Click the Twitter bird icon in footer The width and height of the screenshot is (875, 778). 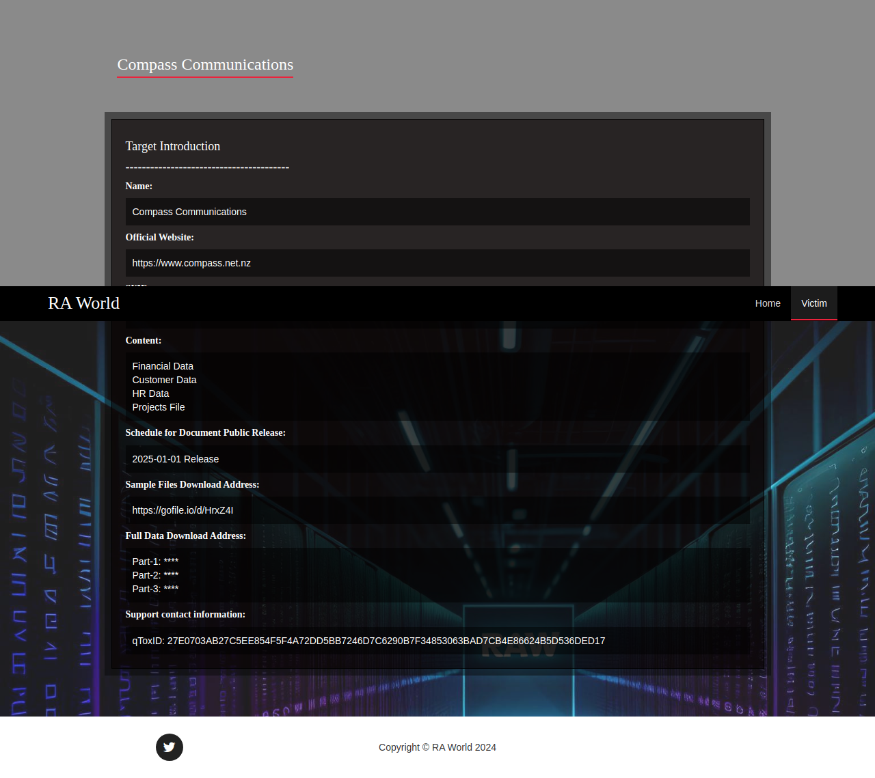point(169,747)
